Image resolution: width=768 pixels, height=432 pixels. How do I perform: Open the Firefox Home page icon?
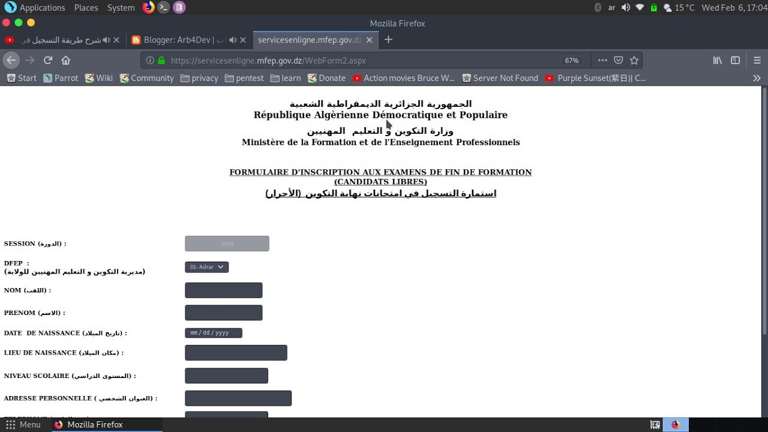66,60
